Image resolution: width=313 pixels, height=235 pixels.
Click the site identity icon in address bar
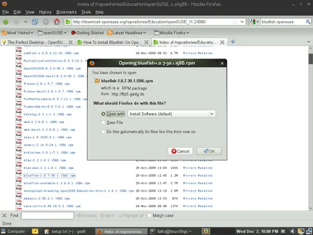pos(68,22)
